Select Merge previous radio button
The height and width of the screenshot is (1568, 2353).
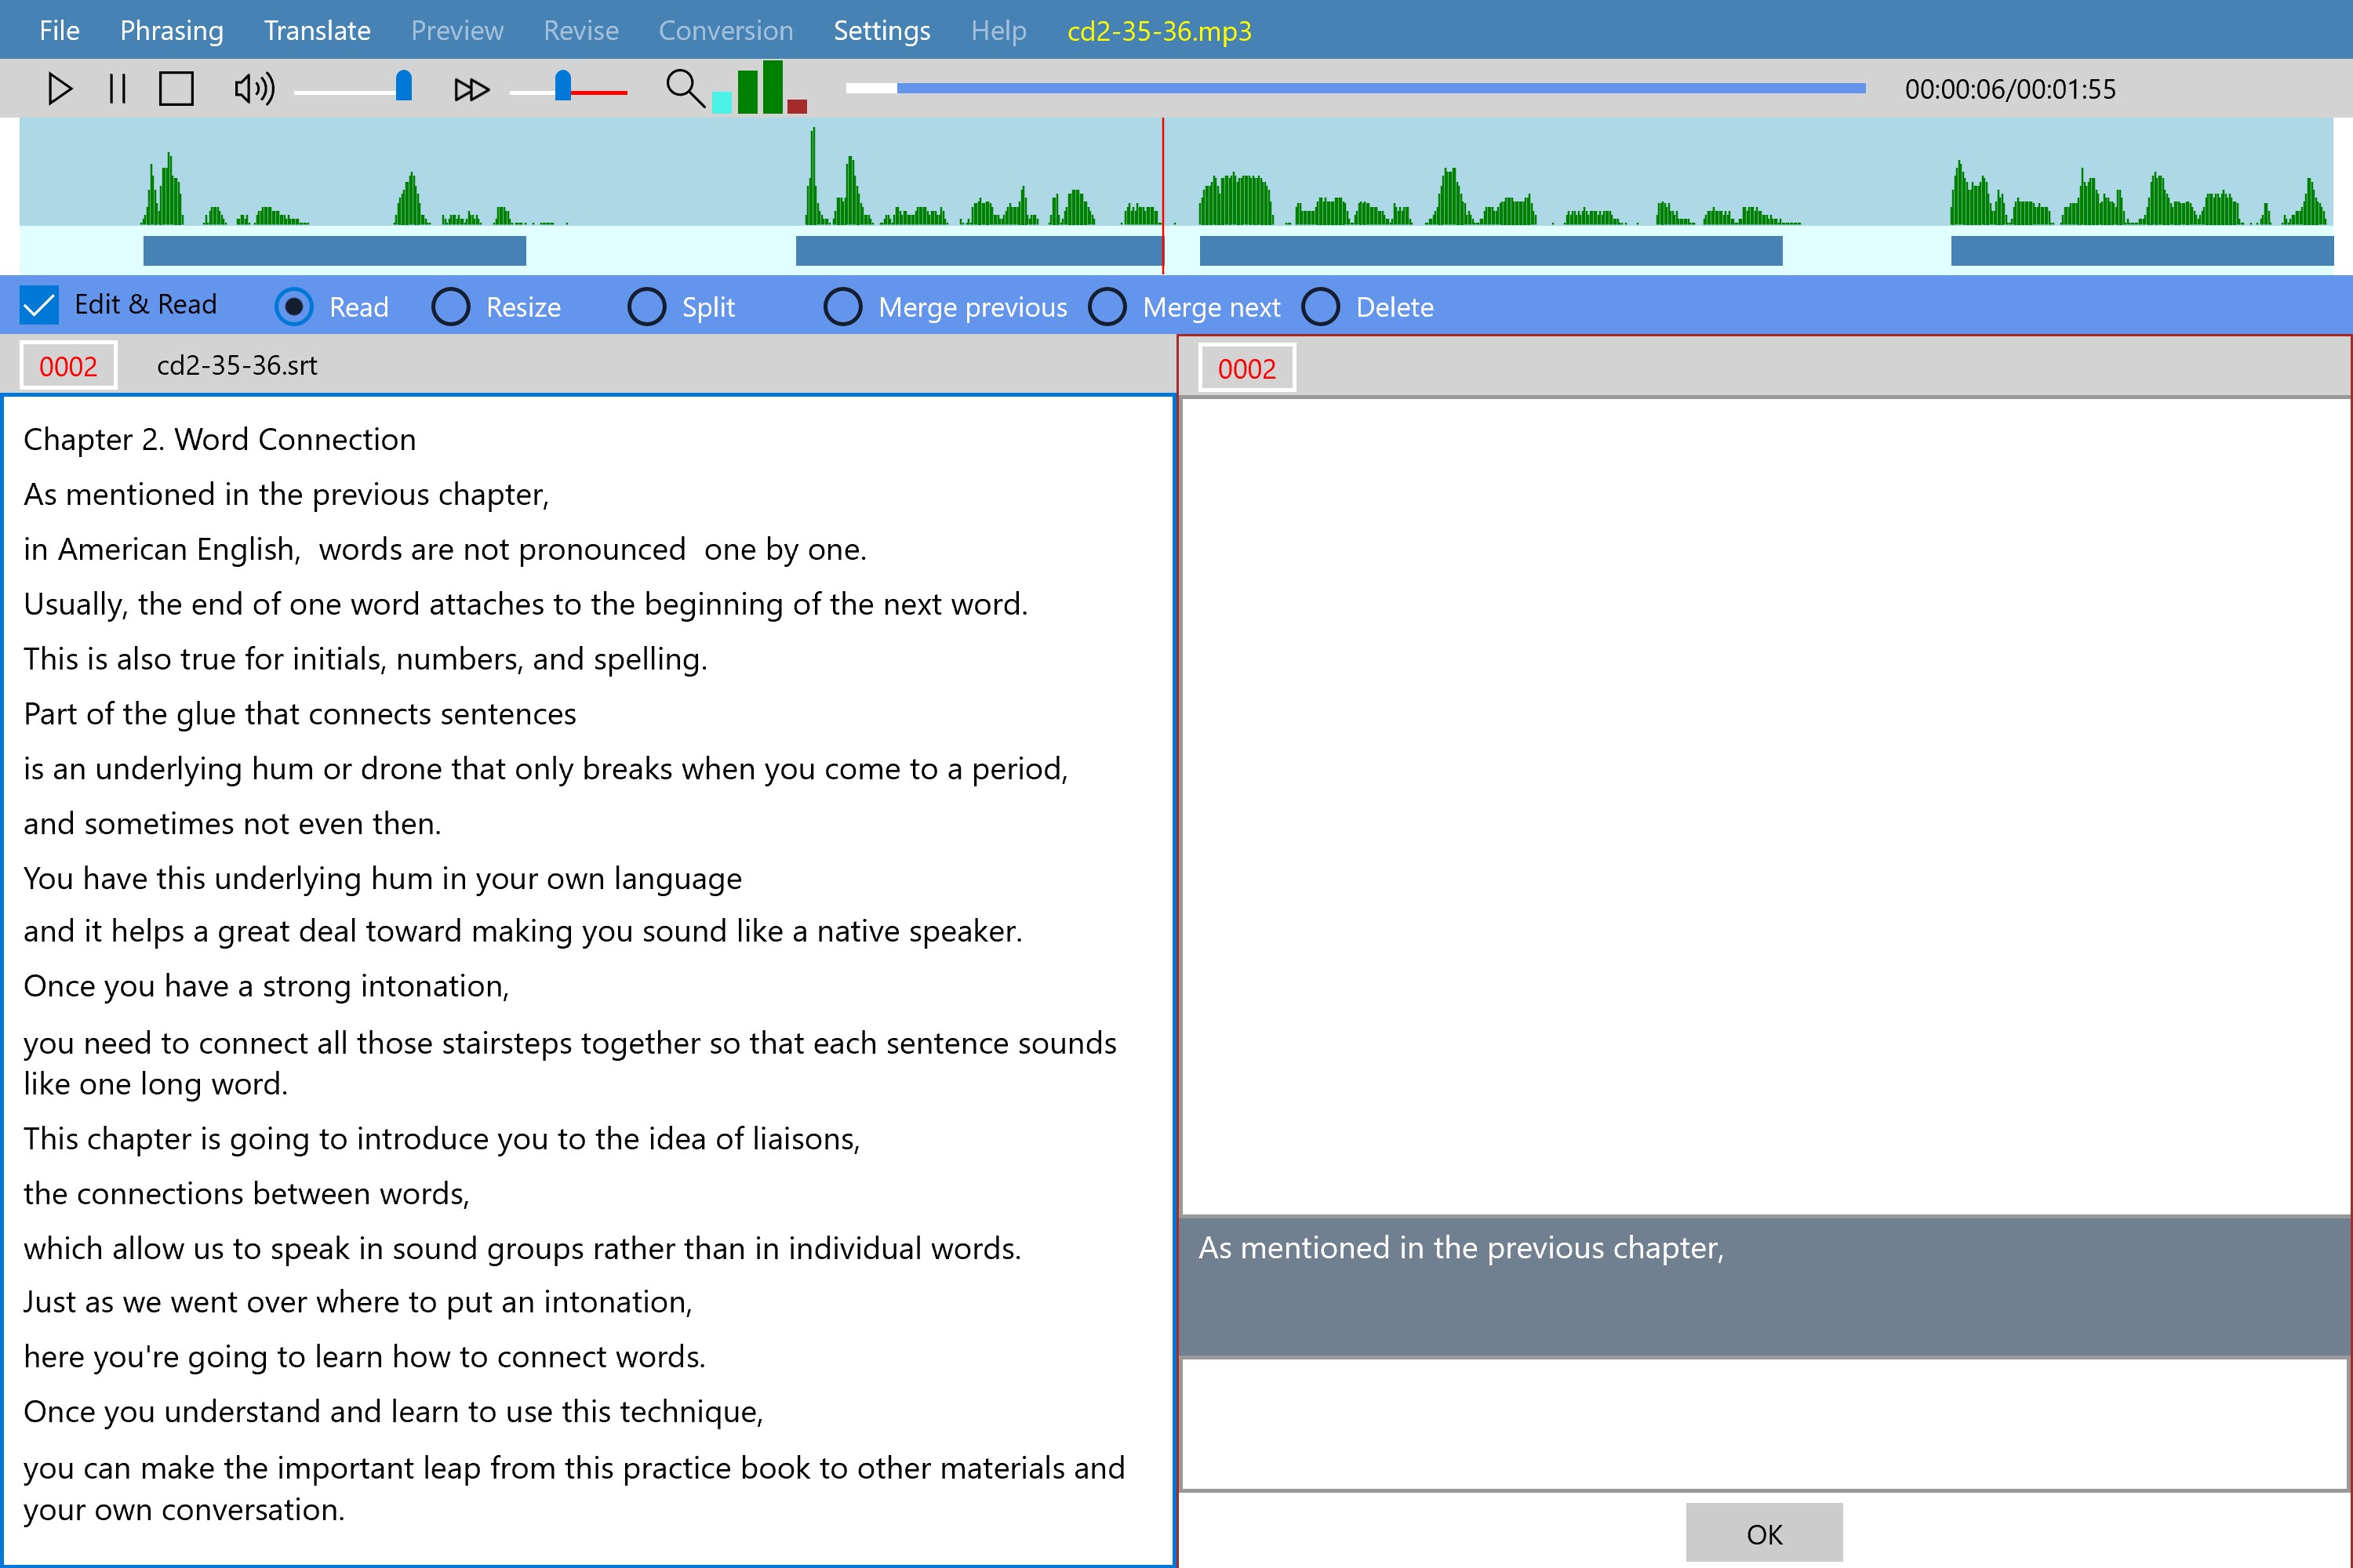tap(842, 307)
